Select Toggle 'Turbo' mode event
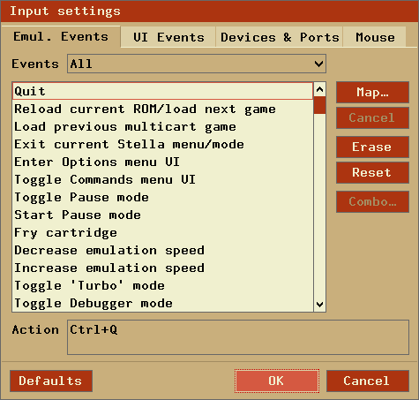This screenshot has width=419, height=400. point(163,285)
